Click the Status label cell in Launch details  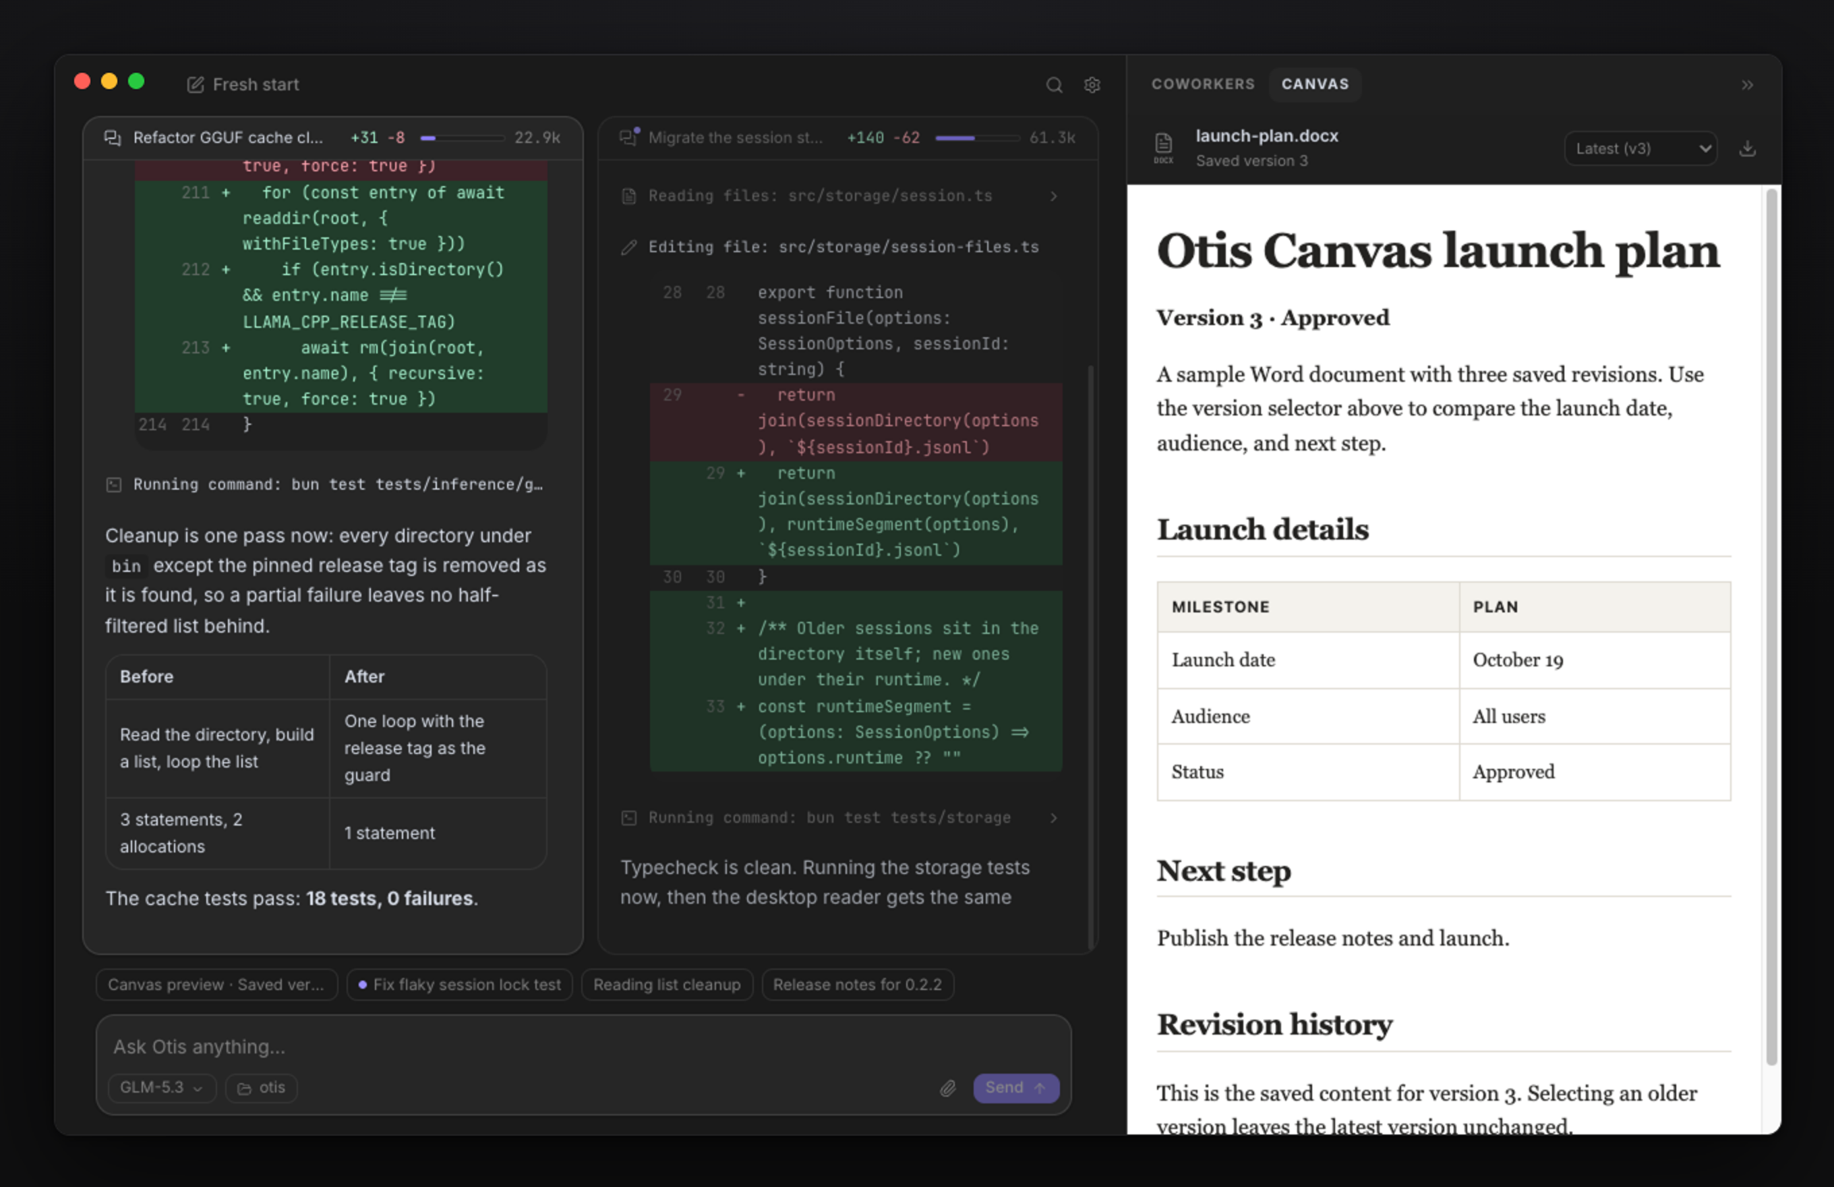[x=1307, y=772]
